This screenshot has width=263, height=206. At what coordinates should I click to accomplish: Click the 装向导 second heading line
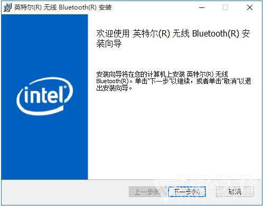[x=109, y=43]
